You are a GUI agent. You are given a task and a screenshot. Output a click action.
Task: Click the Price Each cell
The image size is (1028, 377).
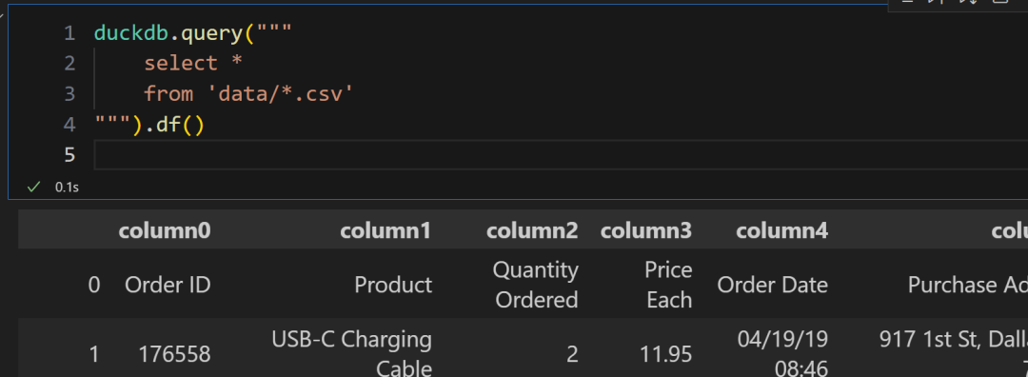pos(669,285)
